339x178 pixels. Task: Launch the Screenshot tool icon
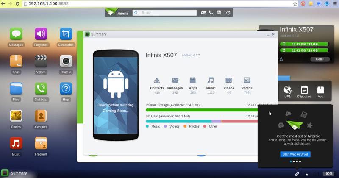66,34
